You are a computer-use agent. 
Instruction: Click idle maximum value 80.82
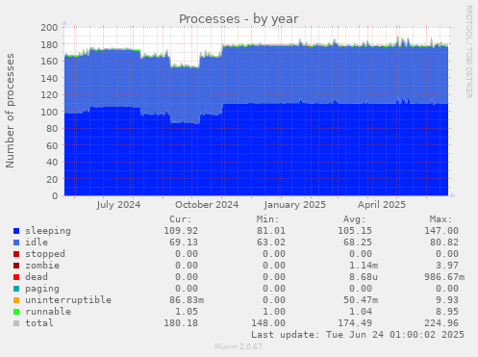(x=444, y=242)
